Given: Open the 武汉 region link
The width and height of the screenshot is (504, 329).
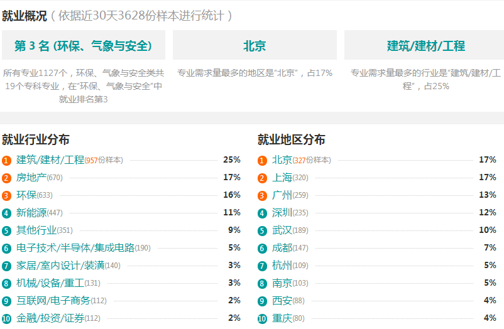Looking at the screenshot, I should (x=282, y=230).
